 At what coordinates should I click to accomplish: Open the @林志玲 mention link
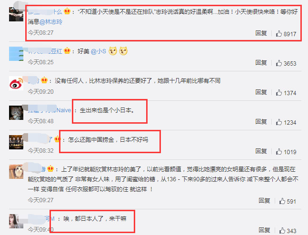pos(50,22)
